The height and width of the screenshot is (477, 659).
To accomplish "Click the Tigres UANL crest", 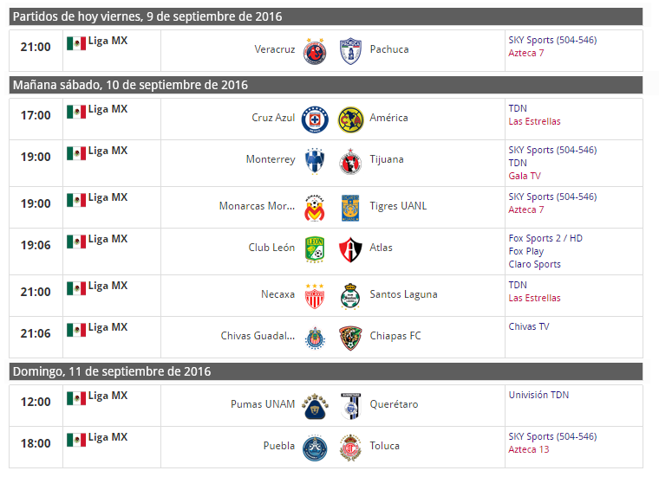I will 350,208.
